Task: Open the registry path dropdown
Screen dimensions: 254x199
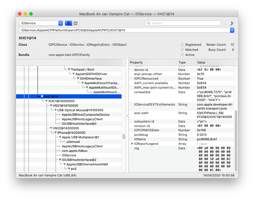Action: [x=232, y=30]
